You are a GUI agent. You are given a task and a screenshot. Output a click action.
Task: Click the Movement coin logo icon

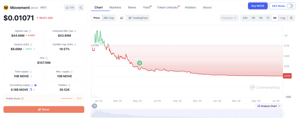click(6, 8)
